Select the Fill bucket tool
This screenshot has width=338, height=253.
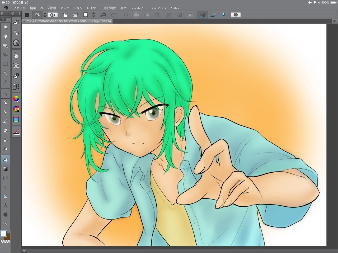5,159
